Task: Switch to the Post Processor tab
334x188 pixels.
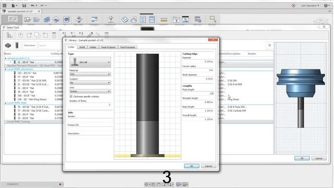Action: click(x=127, y=47)
